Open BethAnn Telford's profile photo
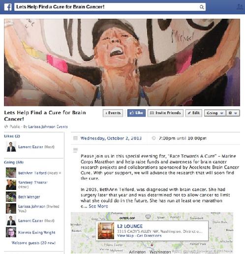Viewport: 245px width, 254px height. [x=11, y=173]
